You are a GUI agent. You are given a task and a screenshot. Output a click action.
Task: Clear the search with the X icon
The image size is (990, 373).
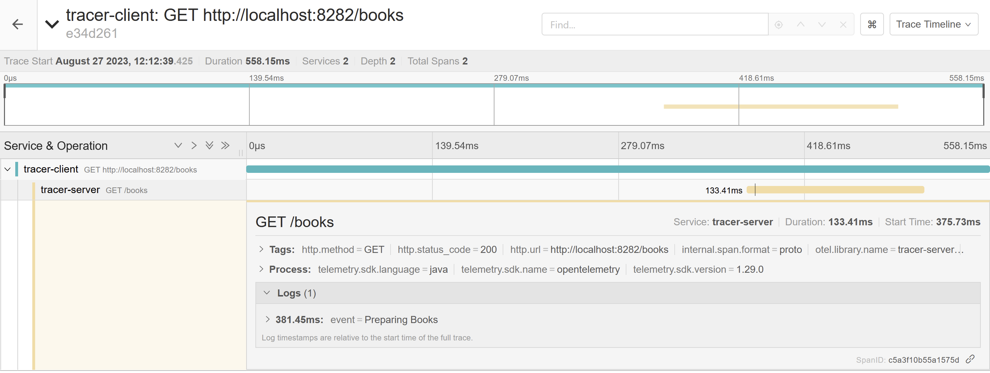click(x=843, y=24)
